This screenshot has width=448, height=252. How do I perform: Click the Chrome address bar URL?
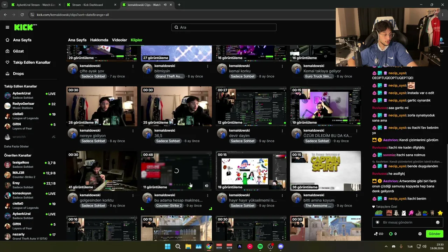[x=73, y=15]
